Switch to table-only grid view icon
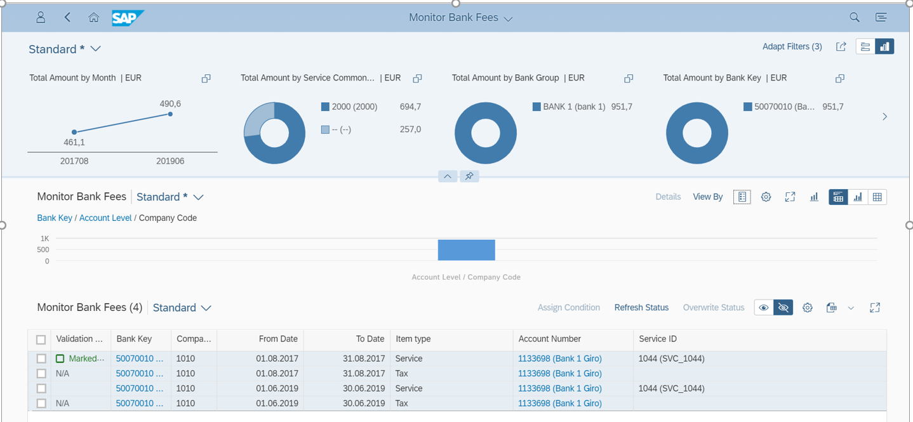The image size is (913, 422). pyautogui.click(x=877, y=197)
